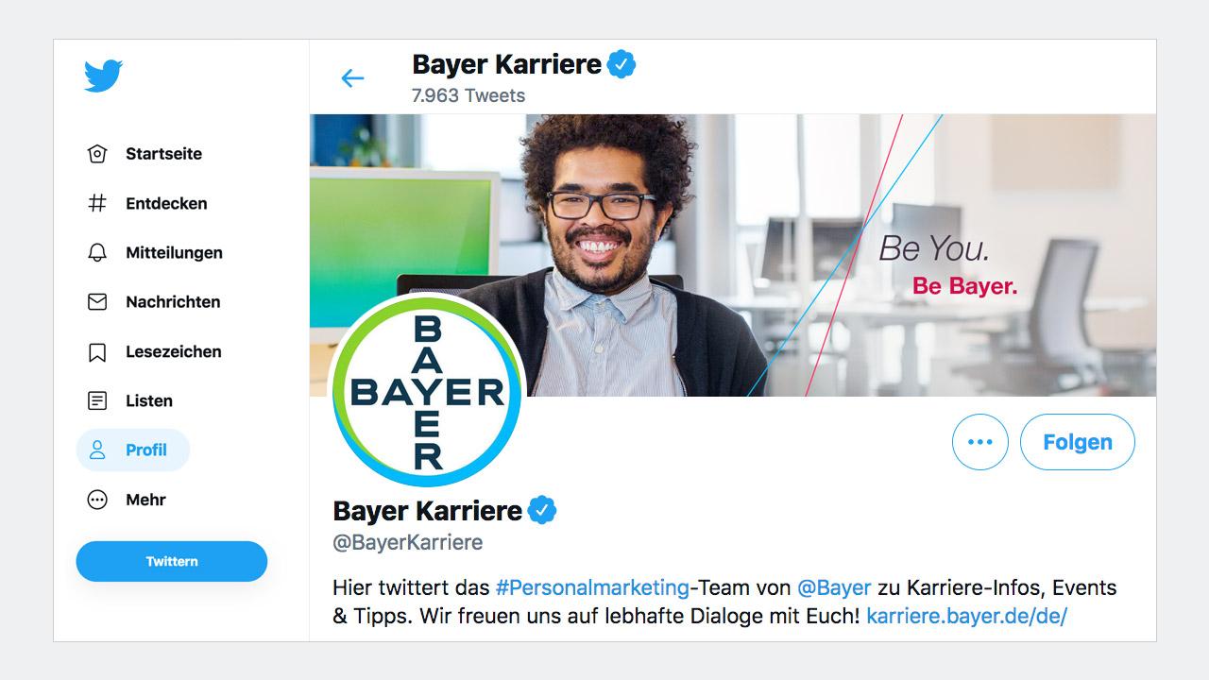Open Startseite via the home icon
The image size is (1209, 680).
click(x=97, y=154)
